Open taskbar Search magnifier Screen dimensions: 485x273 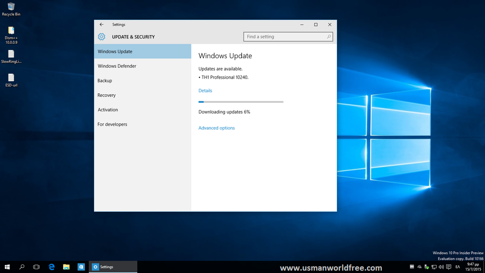22,267
